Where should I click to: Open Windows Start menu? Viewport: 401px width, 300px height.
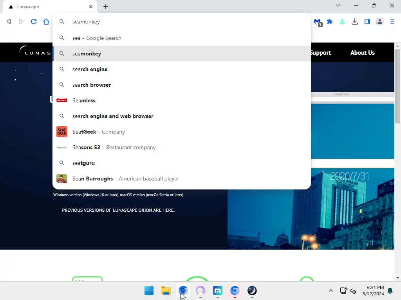click(x=149, y=291)
